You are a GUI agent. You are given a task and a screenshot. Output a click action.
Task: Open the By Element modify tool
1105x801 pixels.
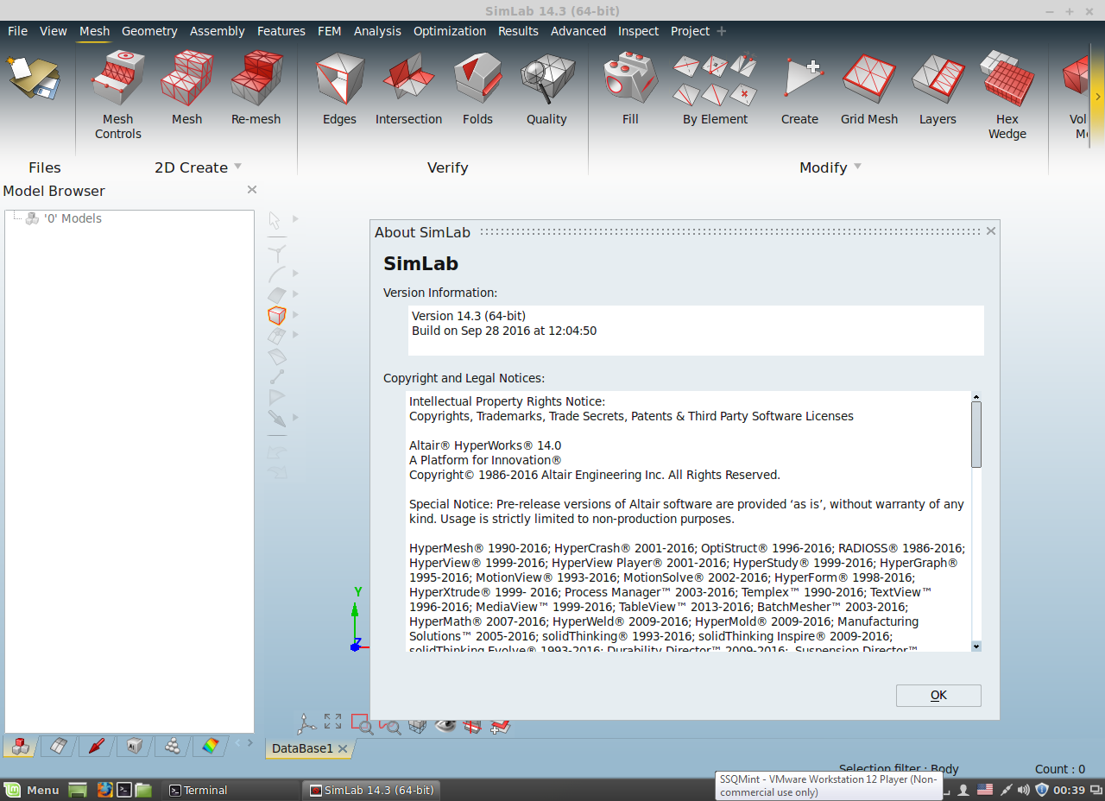tap(715, 88)
